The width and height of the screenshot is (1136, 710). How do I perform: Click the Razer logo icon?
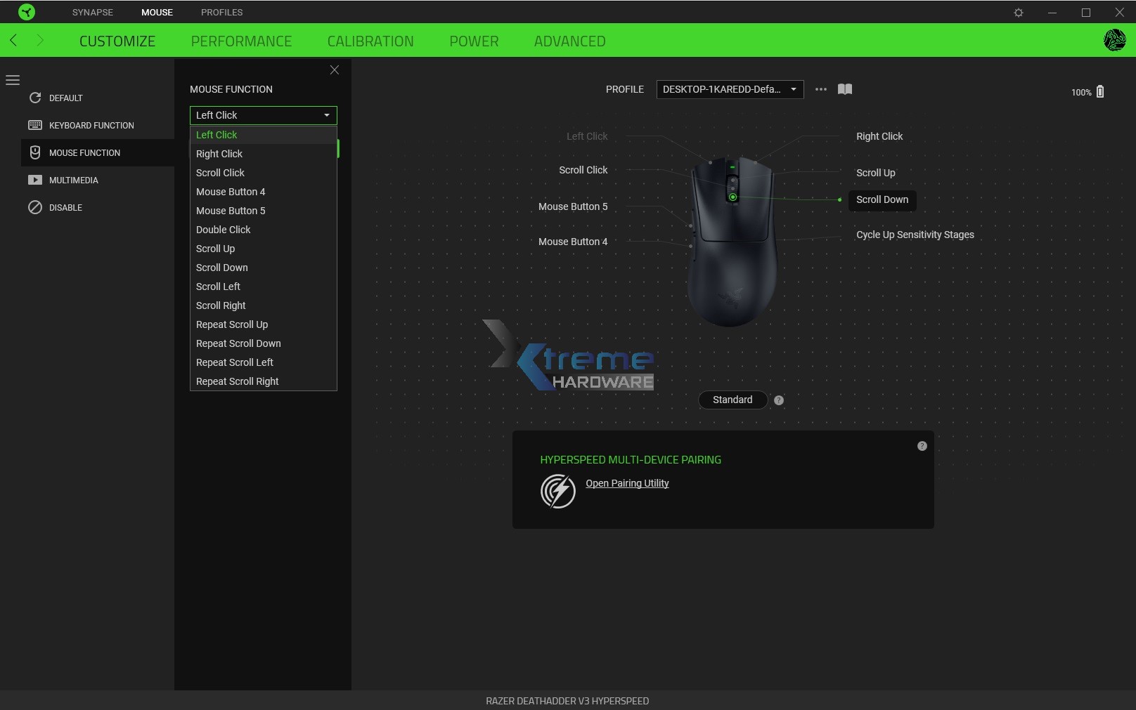click(x=27, y=11)
